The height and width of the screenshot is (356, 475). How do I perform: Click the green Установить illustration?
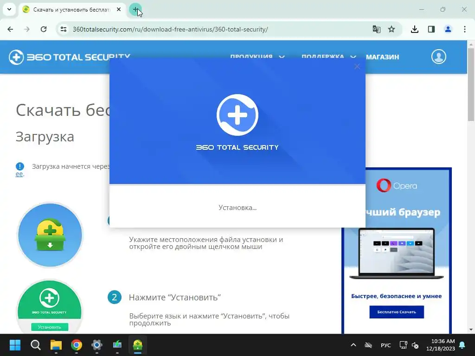coord(49,306)
